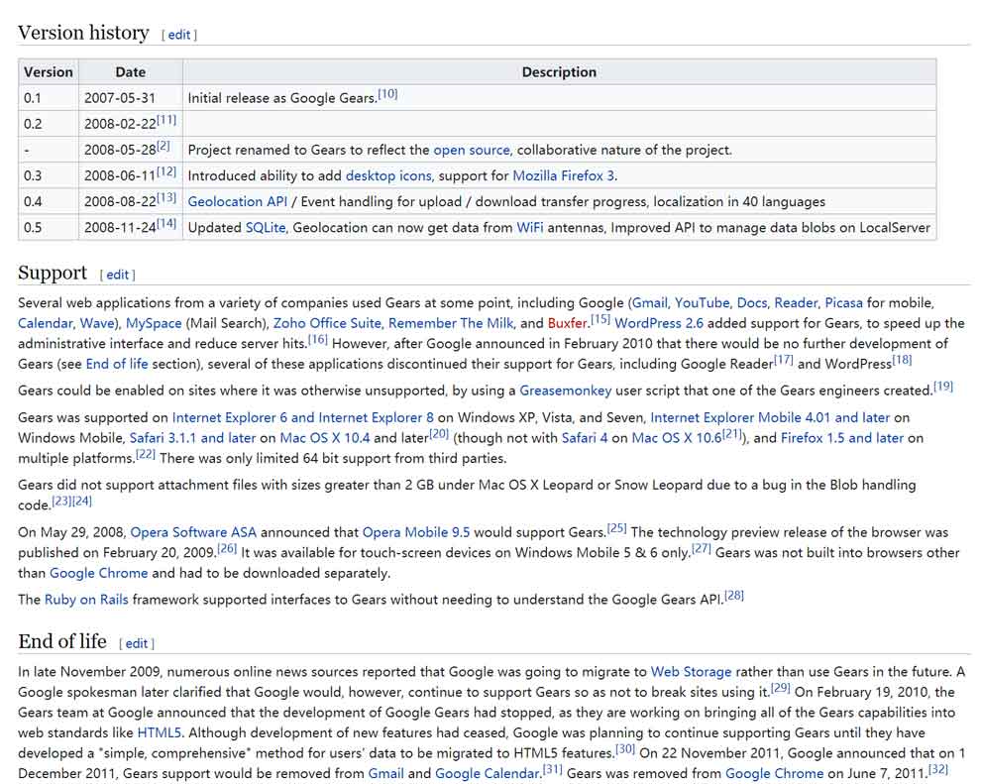Open citation [11] beside 2008-02-22
Viewport: 981px width, 784px height.
click(x=166, y=120)
